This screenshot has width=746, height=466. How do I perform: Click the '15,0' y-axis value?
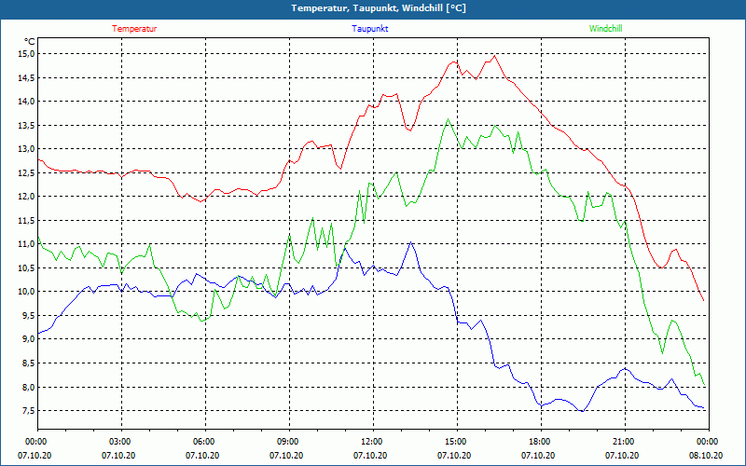[26, 54]
